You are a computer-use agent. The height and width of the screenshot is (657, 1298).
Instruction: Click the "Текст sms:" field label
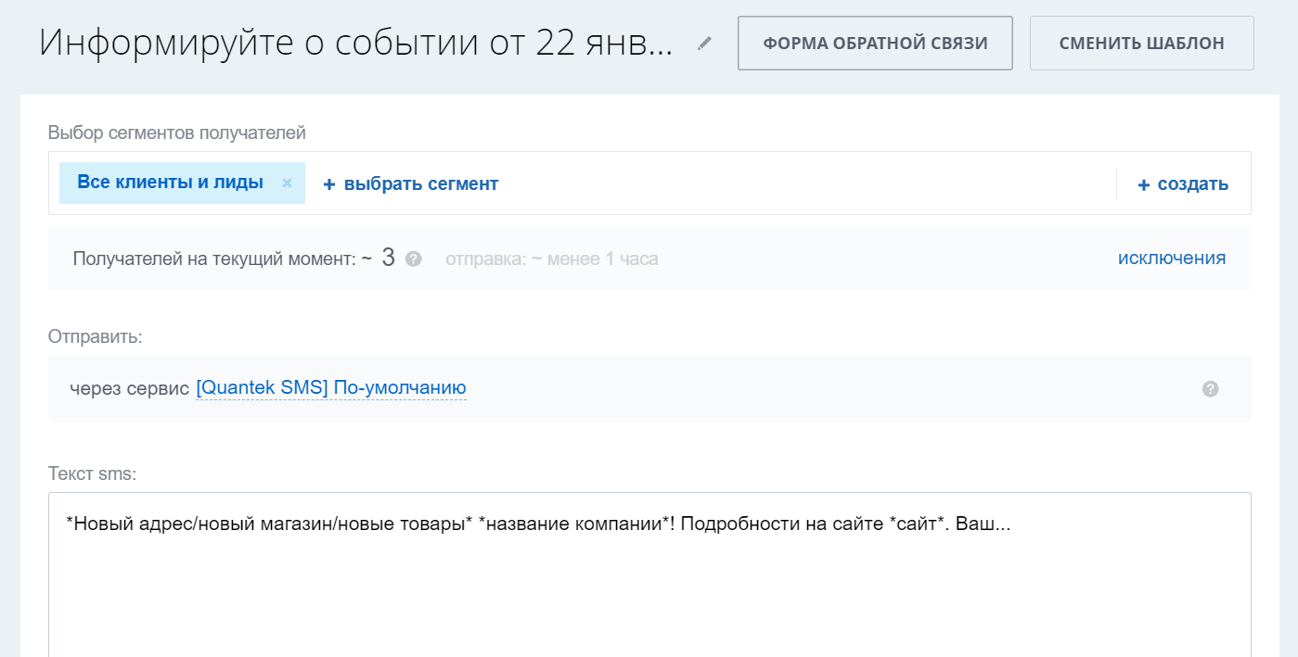pos(92,474)
